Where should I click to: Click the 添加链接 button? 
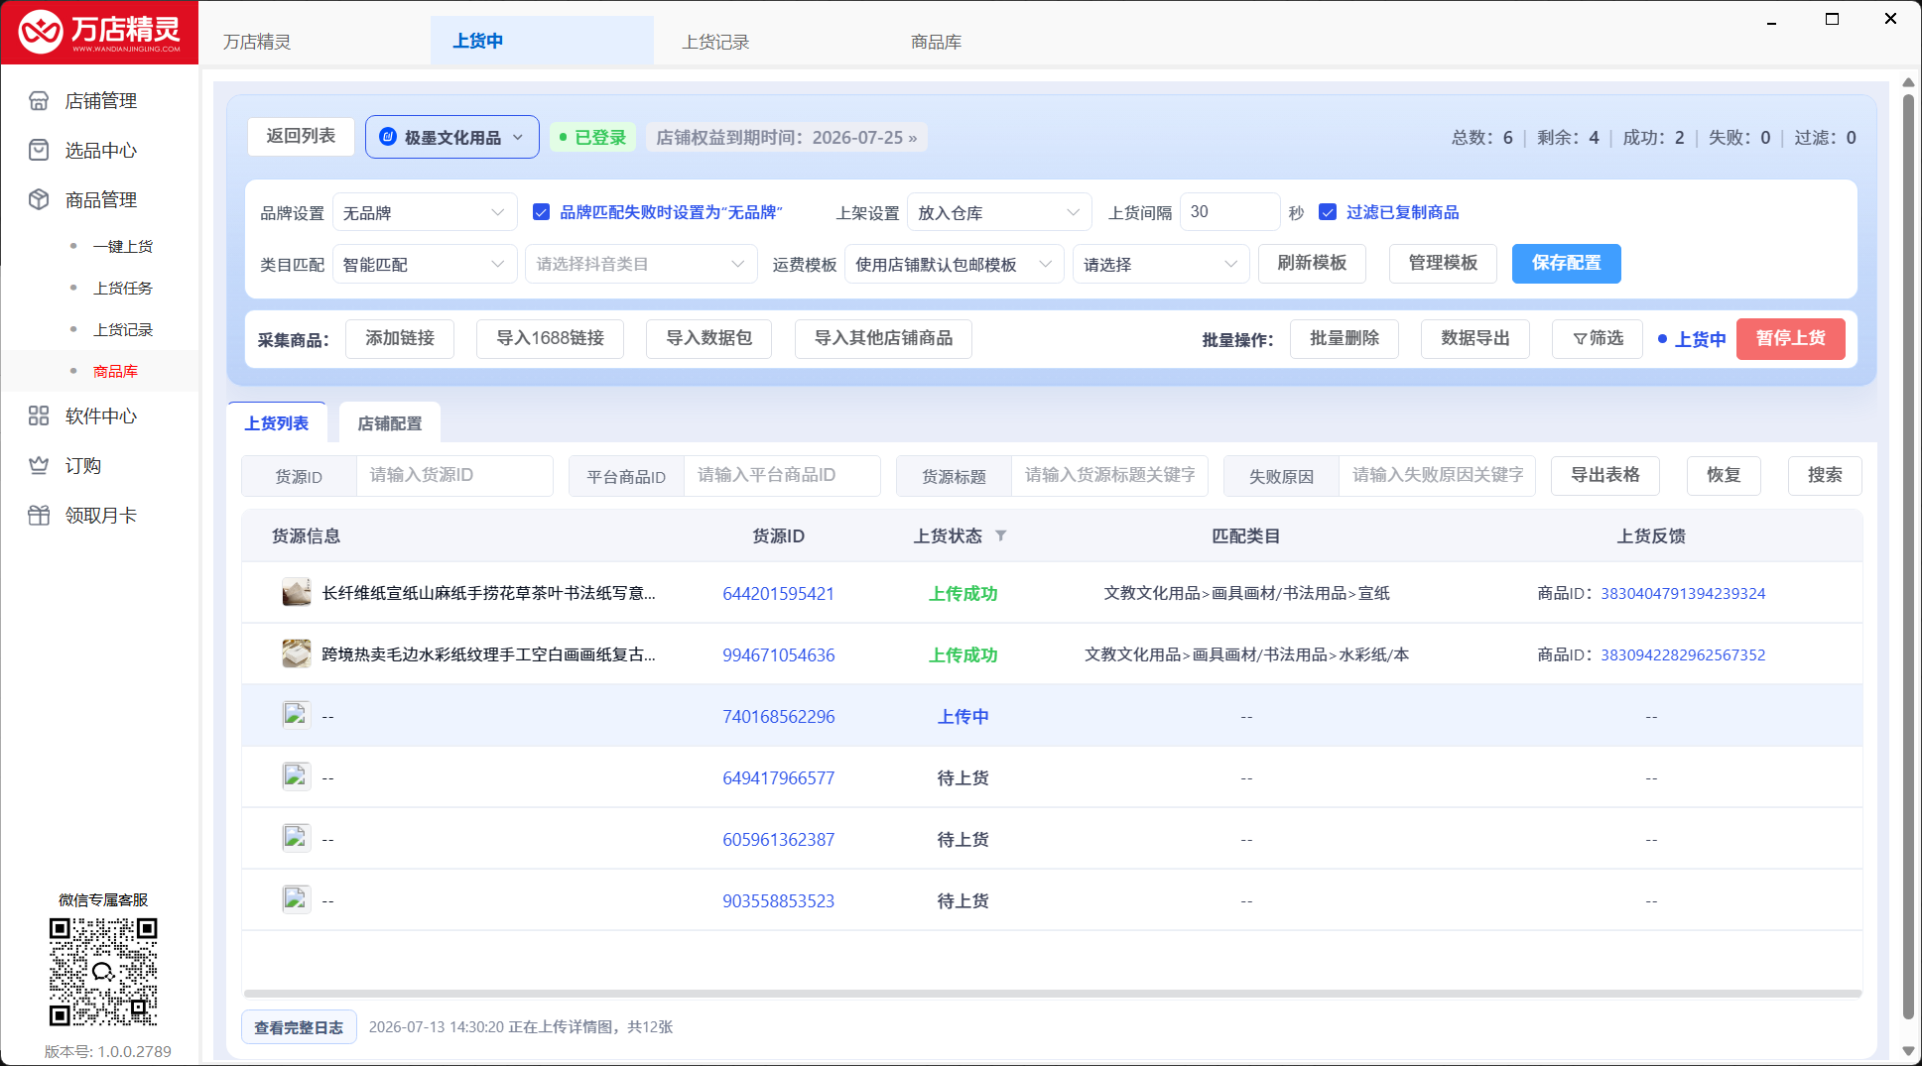[x=400, y=338]
